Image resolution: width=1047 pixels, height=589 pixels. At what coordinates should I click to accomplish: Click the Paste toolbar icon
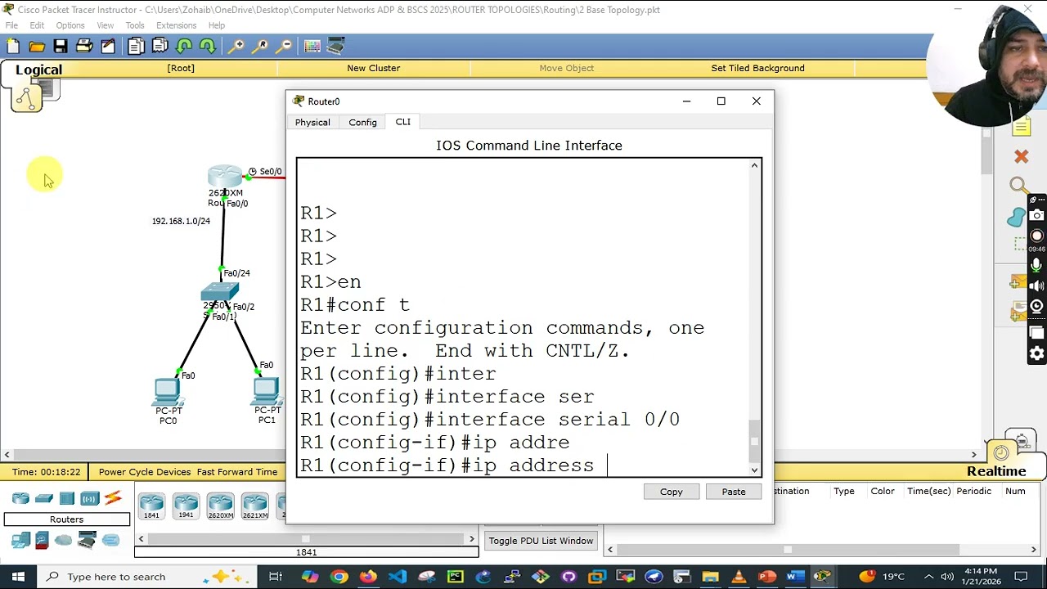(x=160, y=47)
